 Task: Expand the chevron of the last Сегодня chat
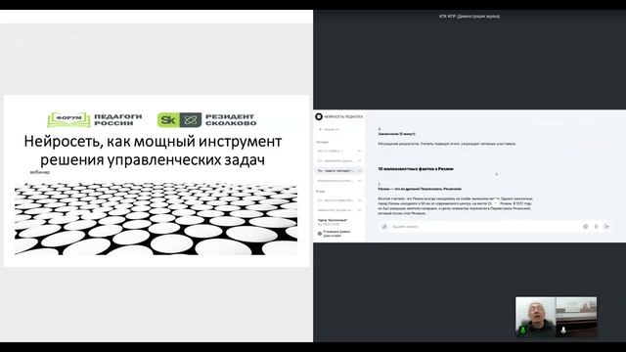359,181
